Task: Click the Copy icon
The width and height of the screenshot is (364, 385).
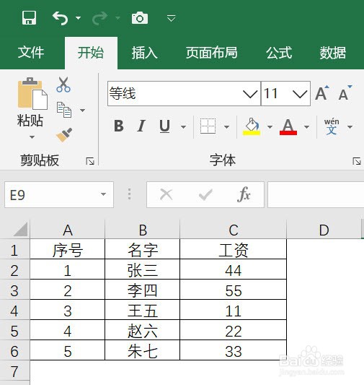Action: point(64,110)
